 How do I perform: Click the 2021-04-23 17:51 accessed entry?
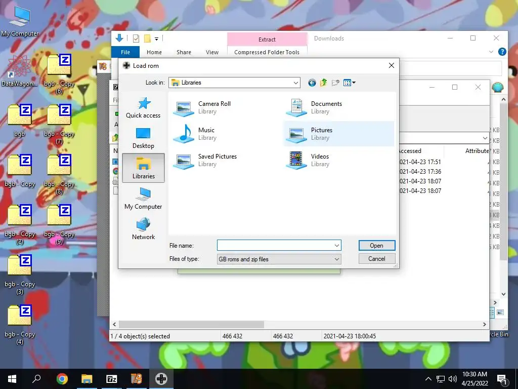420,162
